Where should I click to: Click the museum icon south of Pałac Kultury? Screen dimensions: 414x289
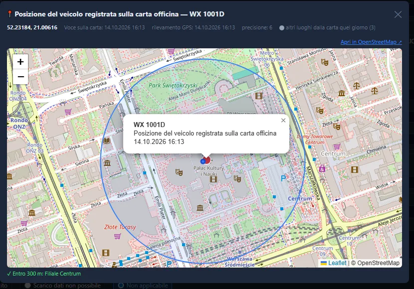pos(200,208)
